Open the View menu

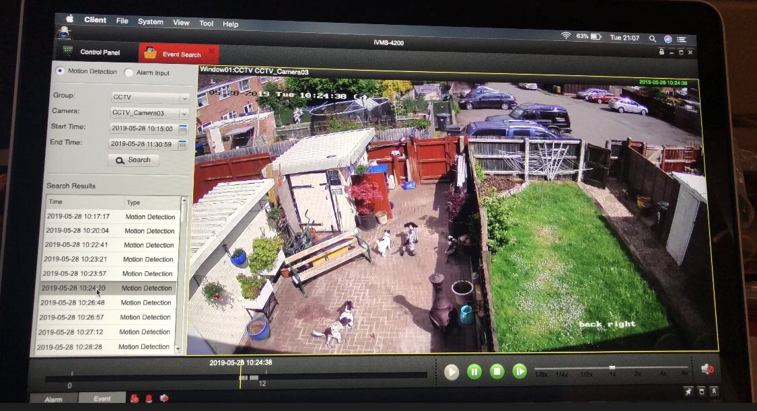(x=181, y=22)
